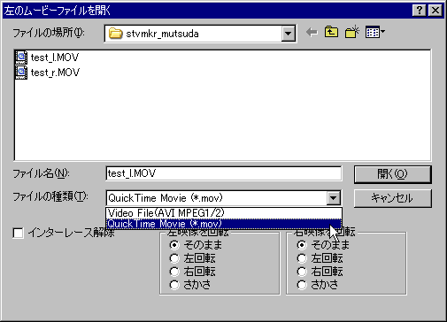Select the file name test_l.MOV
This screenshot has height=322, width=447.
click(55, 57)
